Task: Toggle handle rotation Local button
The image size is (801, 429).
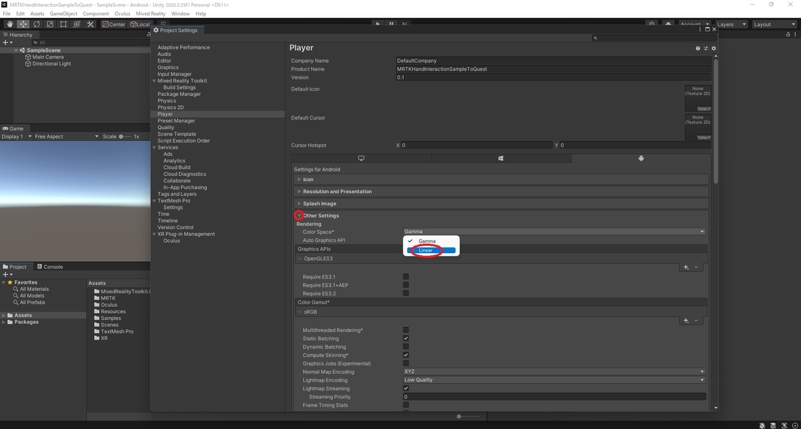Action: coord(140,24)
